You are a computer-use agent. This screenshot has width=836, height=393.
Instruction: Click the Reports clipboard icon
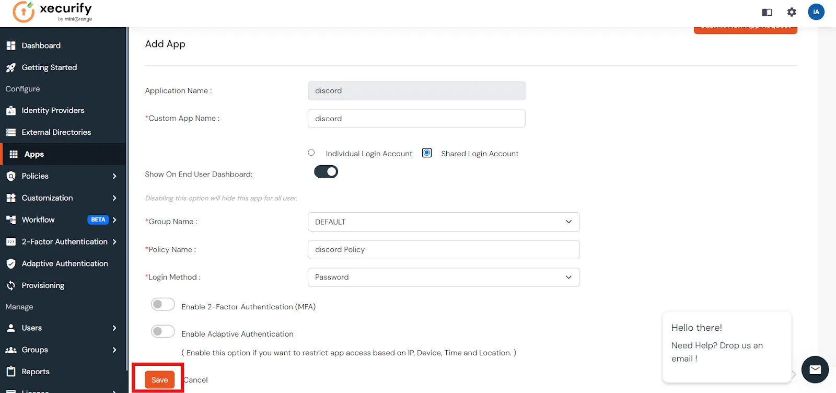pos(11,372)
